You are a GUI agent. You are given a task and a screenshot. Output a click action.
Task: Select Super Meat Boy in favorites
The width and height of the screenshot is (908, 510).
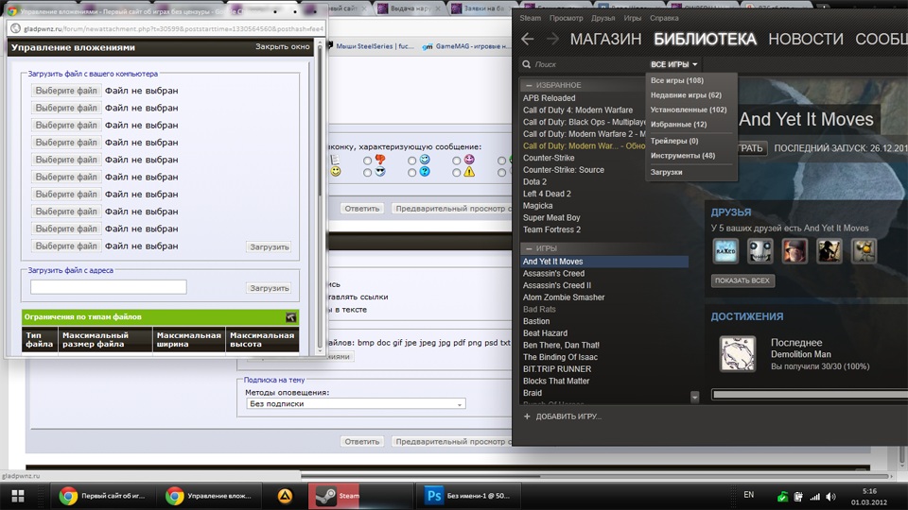[551, 217]
